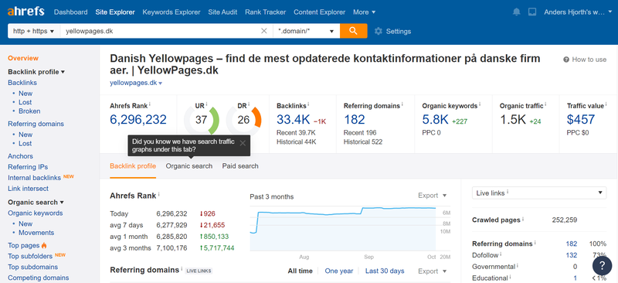
Task: Open Top subfolders in the sidebar
Action: [x=30, y=256]
